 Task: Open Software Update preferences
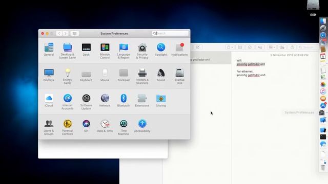[86, 102]
